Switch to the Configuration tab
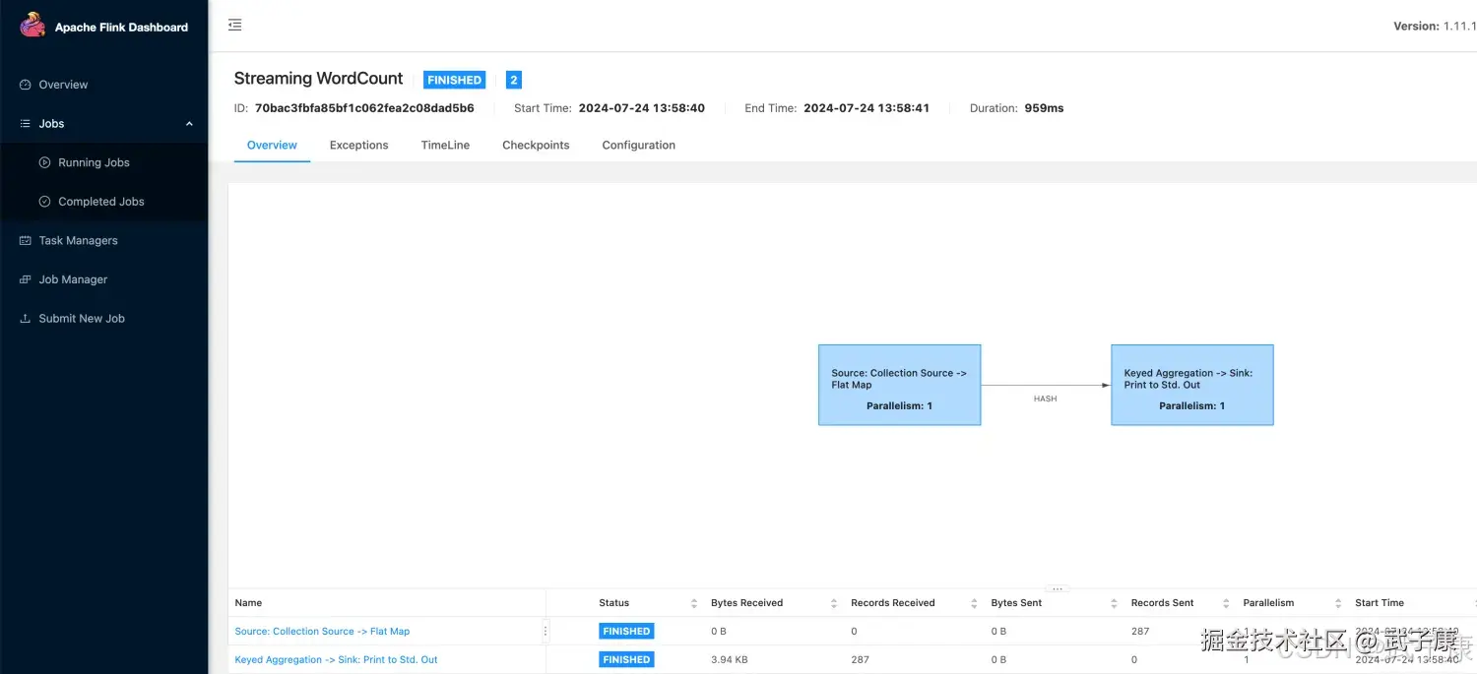The width and height of the screenshot is (1477, 674). click(638, 145)
